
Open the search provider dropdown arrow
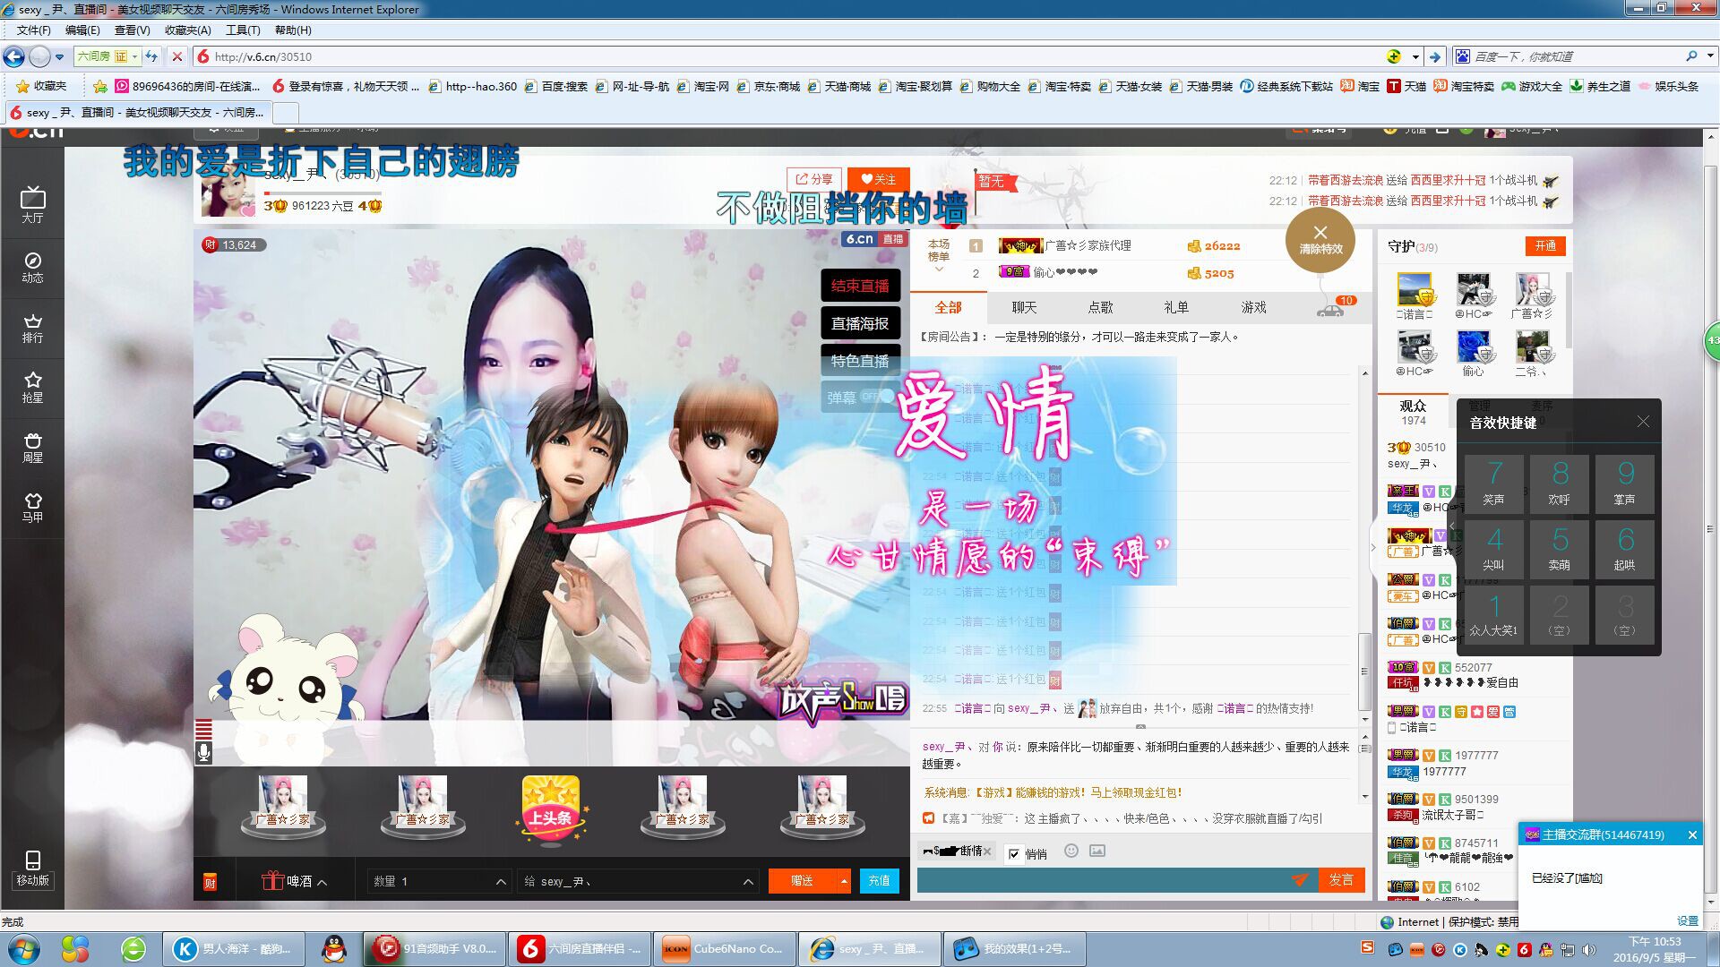tap(1709, 56)
